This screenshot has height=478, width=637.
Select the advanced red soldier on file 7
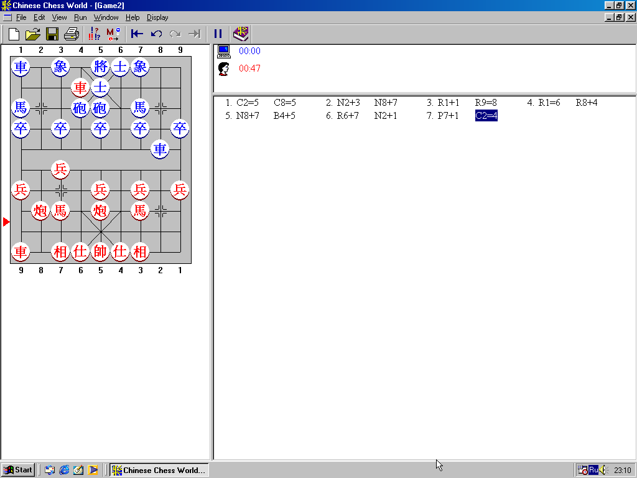pyautogui.click(x=60, y=169)
